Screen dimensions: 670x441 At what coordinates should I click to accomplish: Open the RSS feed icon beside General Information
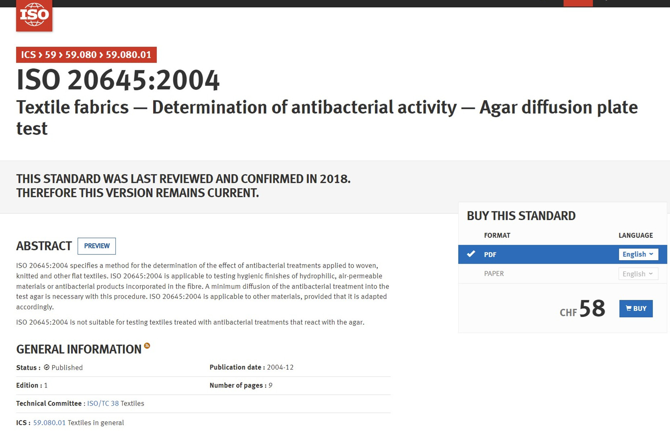(x=147, y=346)
